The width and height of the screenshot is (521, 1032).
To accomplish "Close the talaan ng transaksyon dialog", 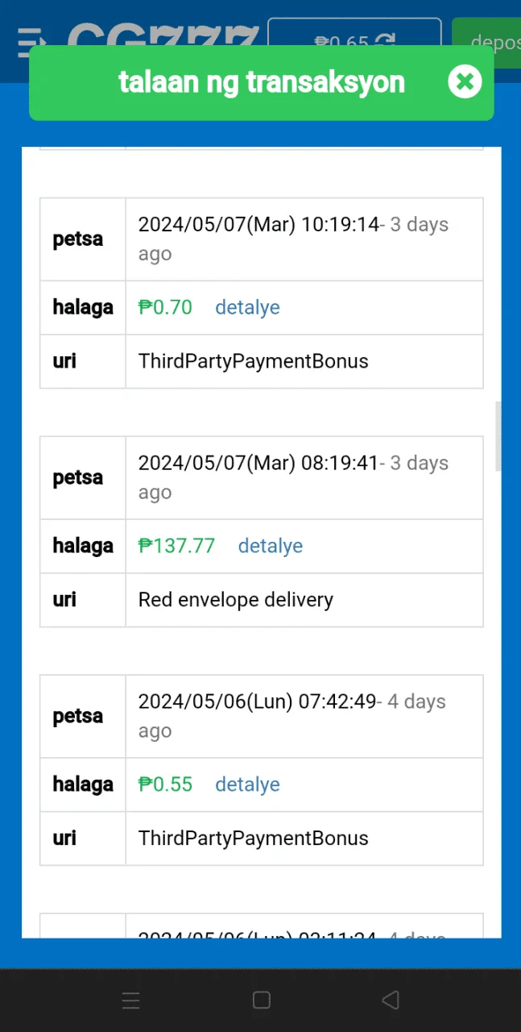I will tap(465, 81).
